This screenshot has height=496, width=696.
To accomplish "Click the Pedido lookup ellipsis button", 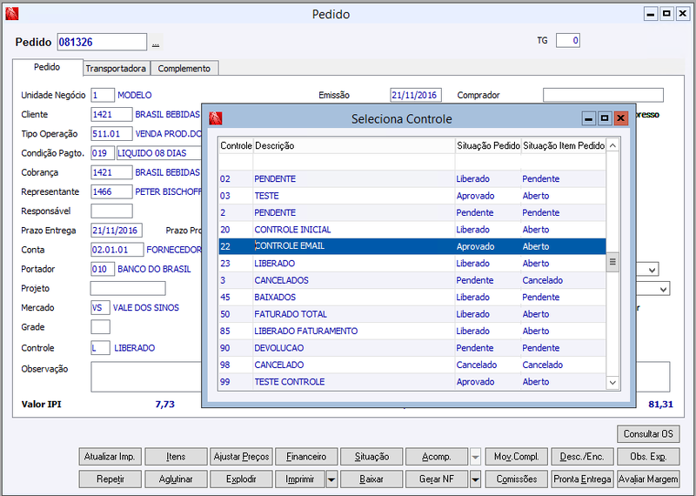I will 156,42.
